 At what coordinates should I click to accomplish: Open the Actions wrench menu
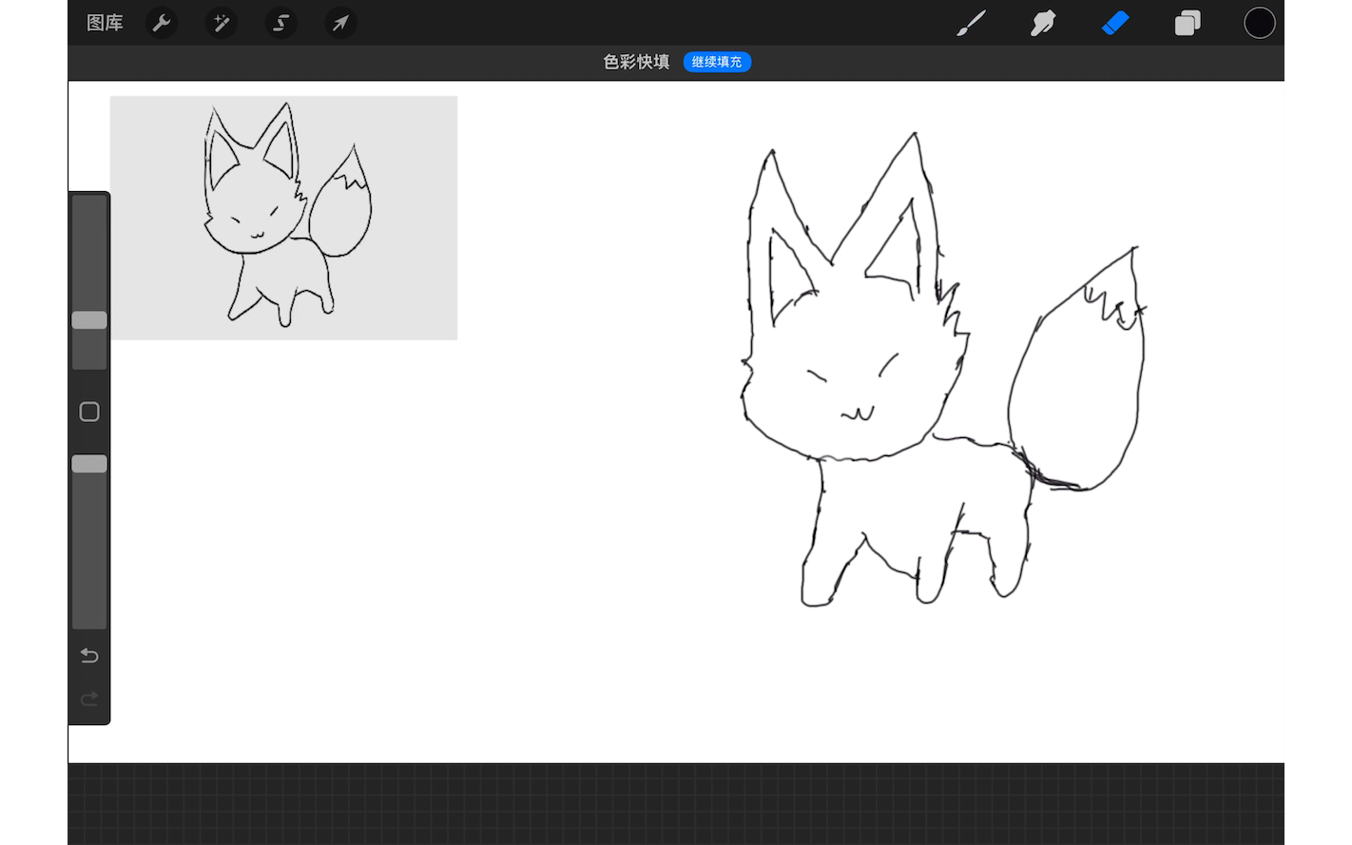162,23
